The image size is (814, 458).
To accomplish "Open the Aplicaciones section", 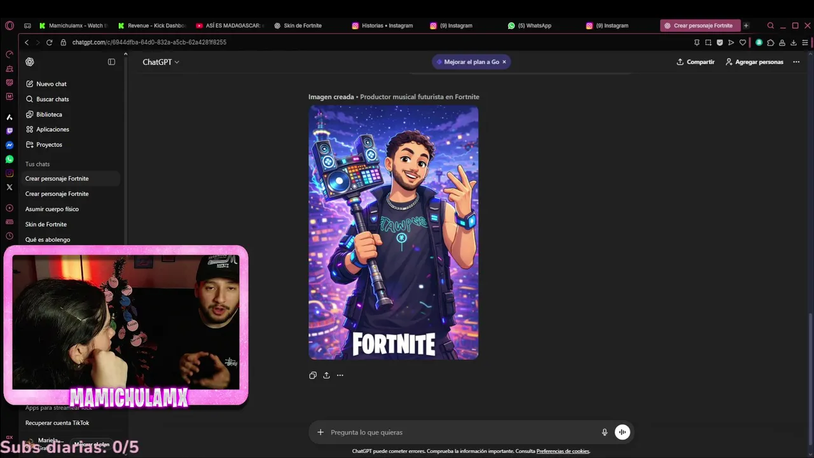I will pos(47,129).
